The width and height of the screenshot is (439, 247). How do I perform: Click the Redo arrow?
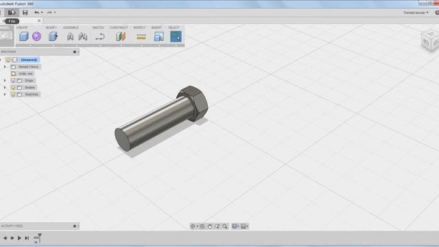[49, 12]
